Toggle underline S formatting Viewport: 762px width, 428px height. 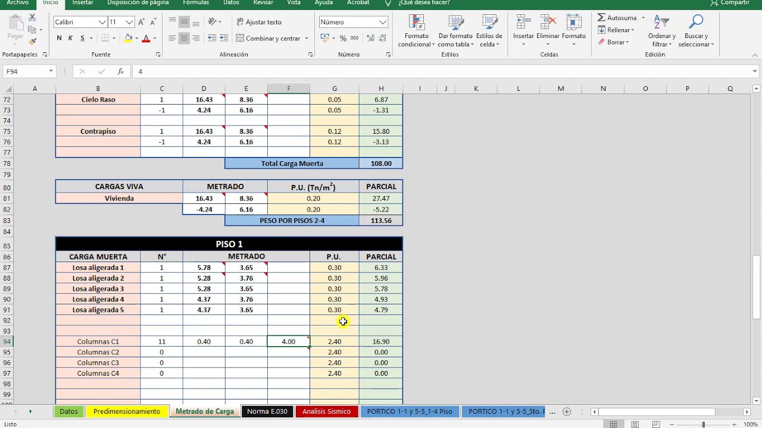(x=82, y=38)
